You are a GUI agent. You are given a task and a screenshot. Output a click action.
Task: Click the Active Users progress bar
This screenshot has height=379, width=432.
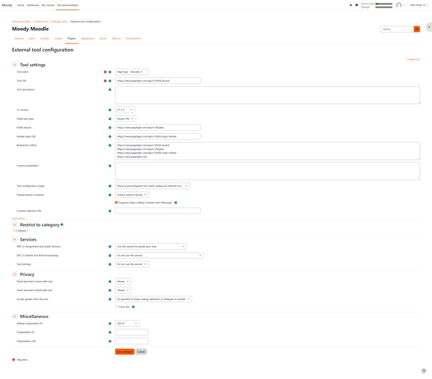[384, 4]
